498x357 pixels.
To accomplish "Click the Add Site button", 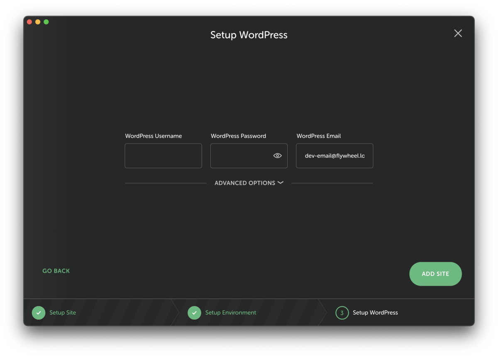I will click(435, 274).
